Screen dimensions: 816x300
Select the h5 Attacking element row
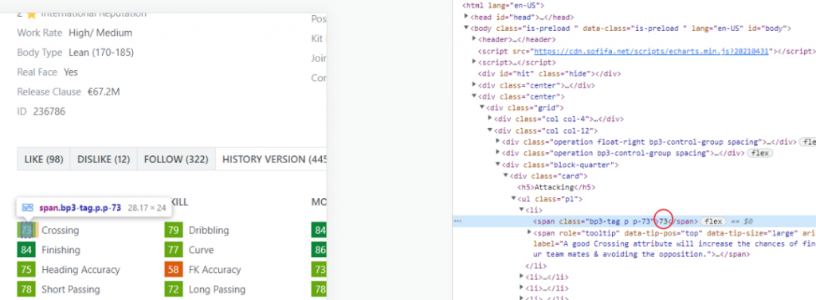coord(556,187)
